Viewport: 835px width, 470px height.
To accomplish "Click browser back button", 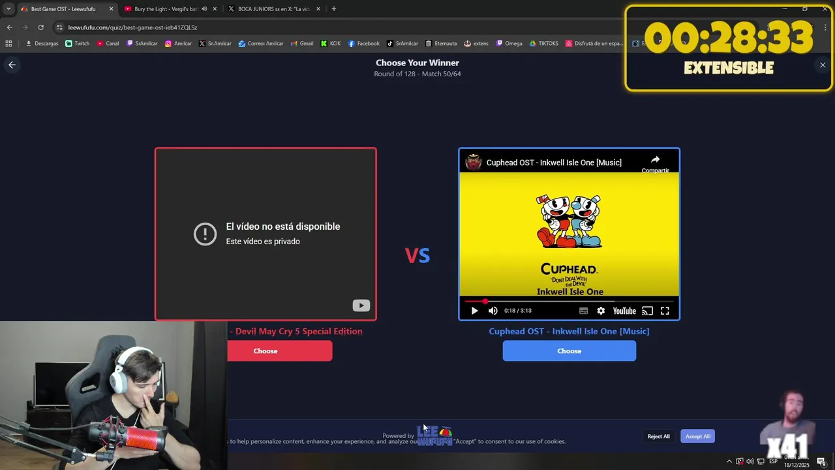I will click(9, 27).
